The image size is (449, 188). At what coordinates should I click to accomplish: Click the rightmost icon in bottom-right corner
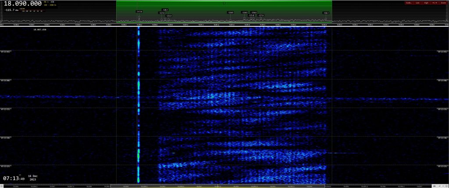(446, 186)
